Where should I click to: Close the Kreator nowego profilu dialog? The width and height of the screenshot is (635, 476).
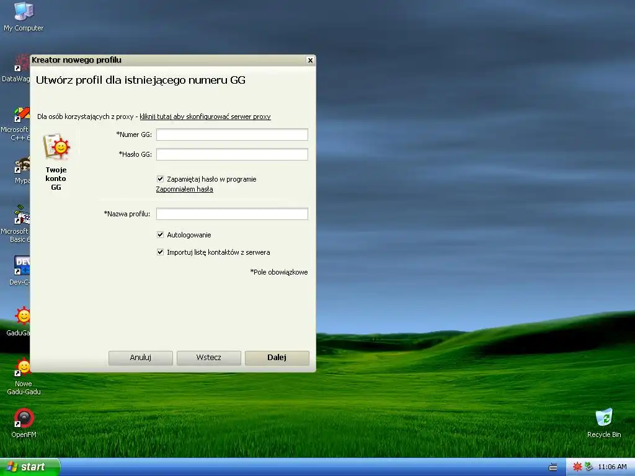(310, 60)
